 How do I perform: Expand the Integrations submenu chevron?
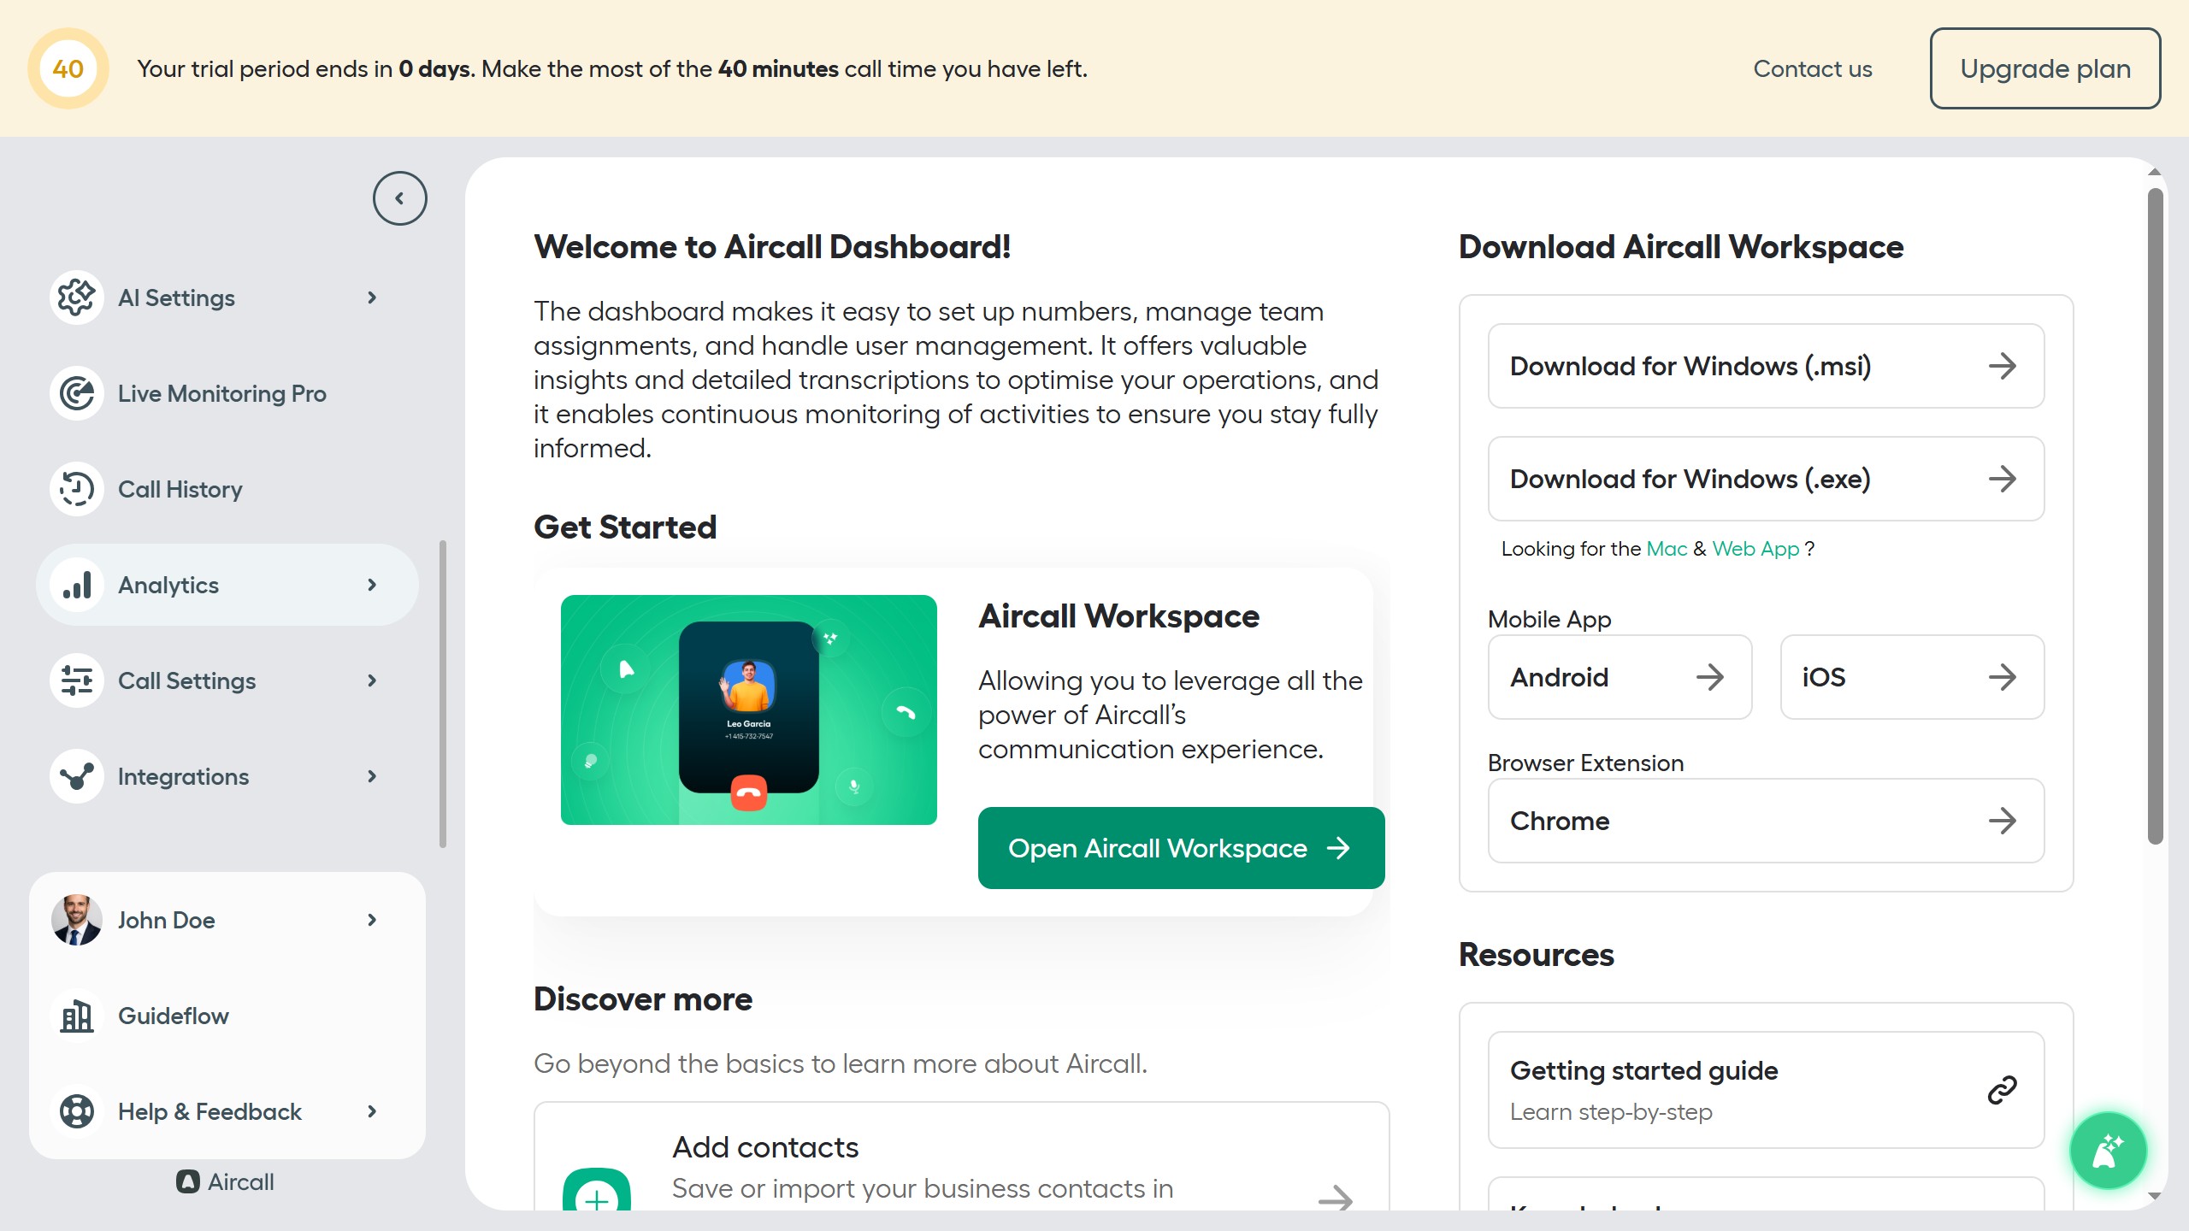click(372, 776)
